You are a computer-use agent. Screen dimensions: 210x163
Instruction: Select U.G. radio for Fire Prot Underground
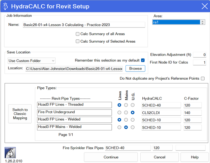point(133,113)
